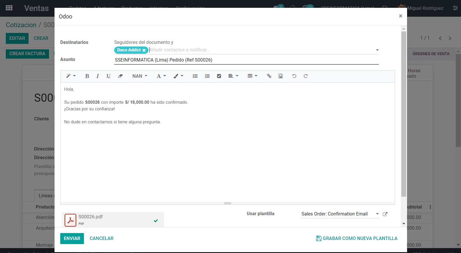This screenshot has width=461, height=253.
Task: Go to previous record arrow
Action: 440,38
